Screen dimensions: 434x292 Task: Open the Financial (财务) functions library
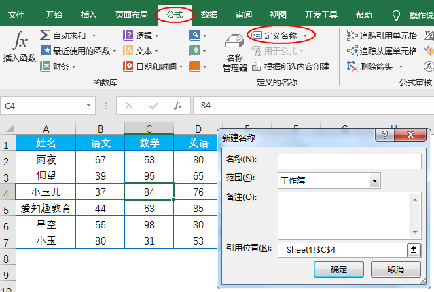(x=58, y=66)
